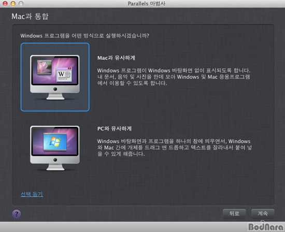
Task: Select the highlighted Mac-like iMac preview image
Action: (55, 77)
